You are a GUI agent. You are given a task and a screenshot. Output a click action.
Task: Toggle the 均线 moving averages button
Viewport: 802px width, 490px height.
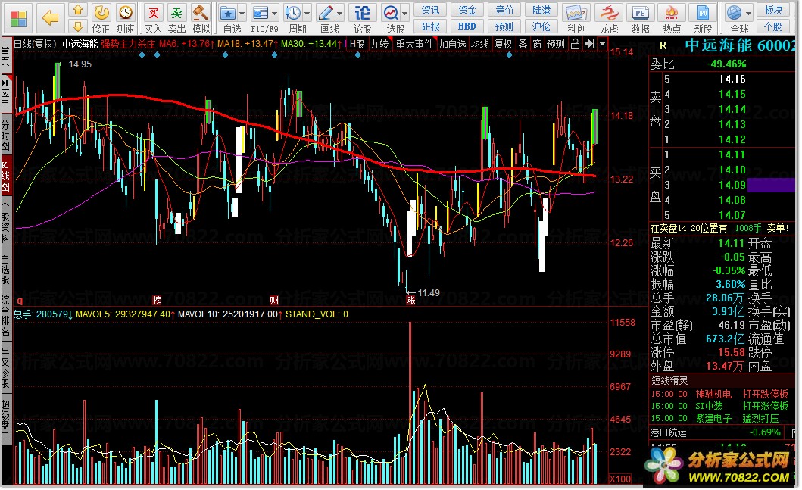[x=480, y=45]
